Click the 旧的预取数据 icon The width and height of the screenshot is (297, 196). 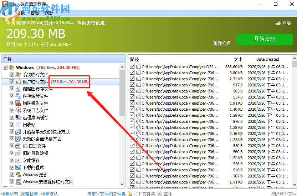pos(18,153)
